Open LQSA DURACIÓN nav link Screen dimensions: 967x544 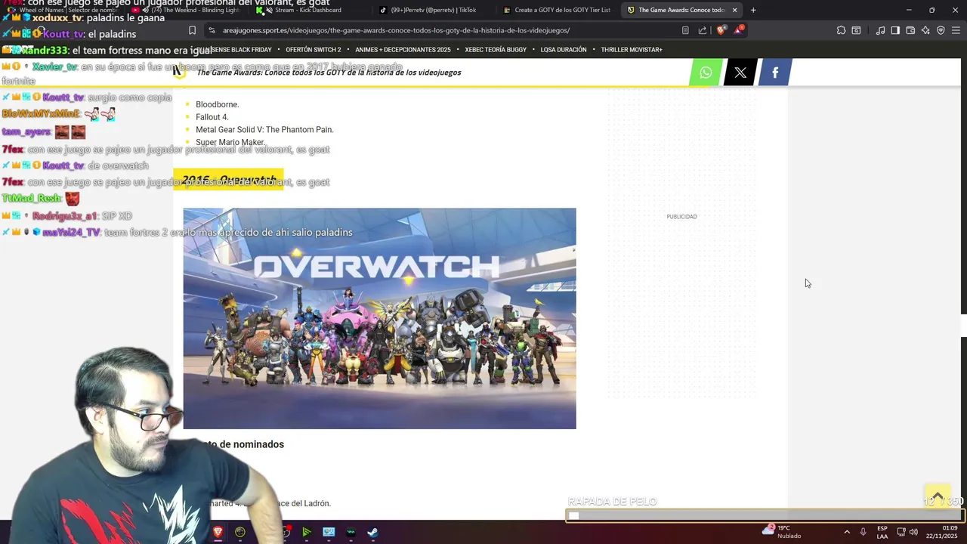pos(564,49)
